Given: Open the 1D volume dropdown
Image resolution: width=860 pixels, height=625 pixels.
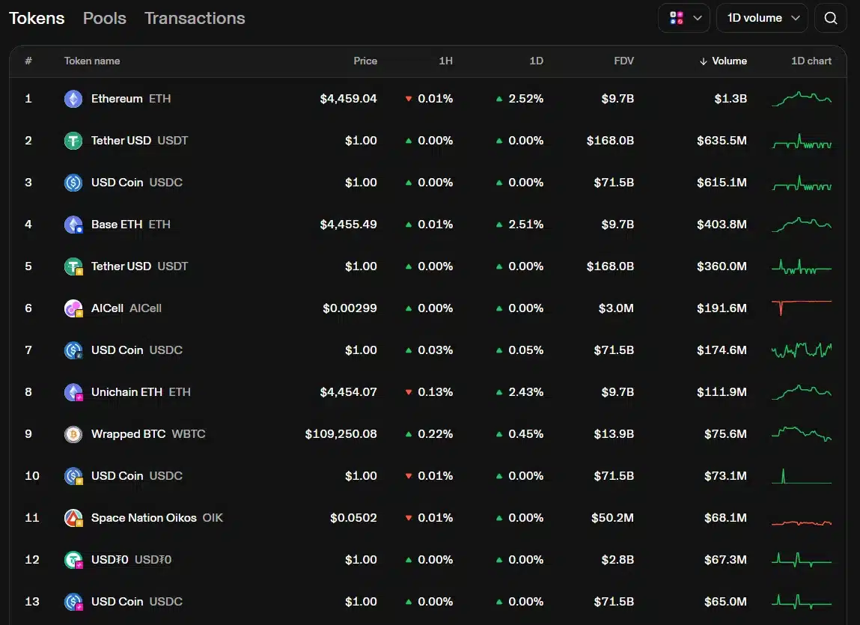Looking at the screenshot, I should [x=761, y=18].
